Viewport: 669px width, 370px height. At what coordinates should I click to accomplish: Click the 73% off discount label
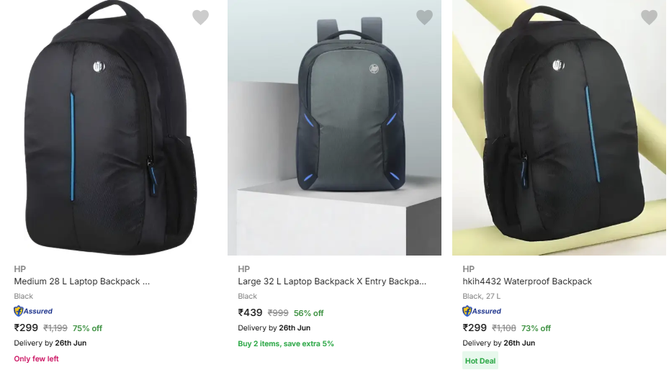(x=536, y=328)
